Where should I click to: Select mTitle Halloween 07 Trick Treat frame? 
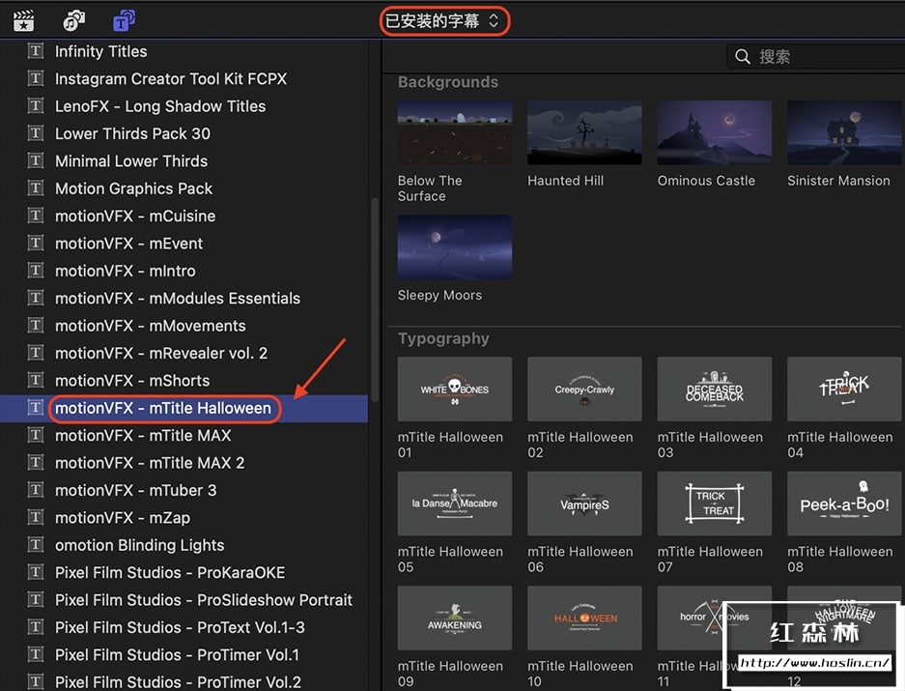point(715,504)
